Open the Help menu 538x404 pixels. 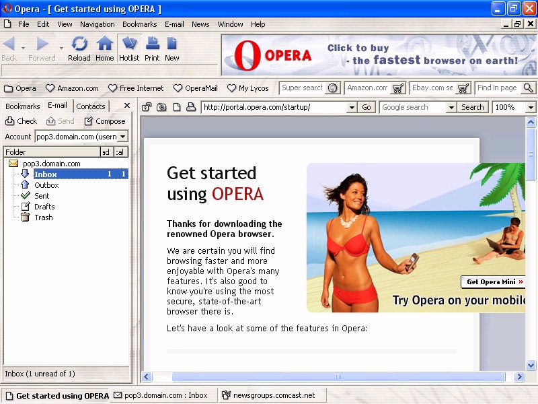tap(258, 24)
